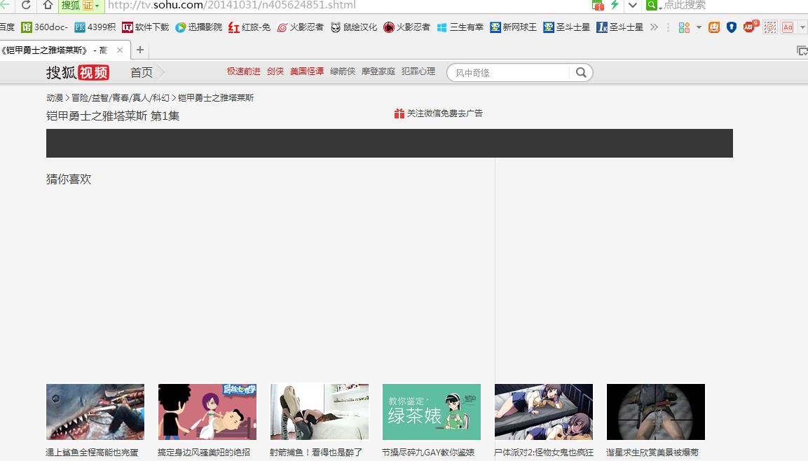
Task: Go to browser home page icon
Action: (x=48, y=5)
